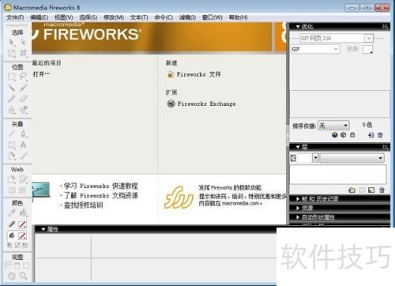Open the 视图(V) menu
The image size is (395, 286).
coord(64,17)
